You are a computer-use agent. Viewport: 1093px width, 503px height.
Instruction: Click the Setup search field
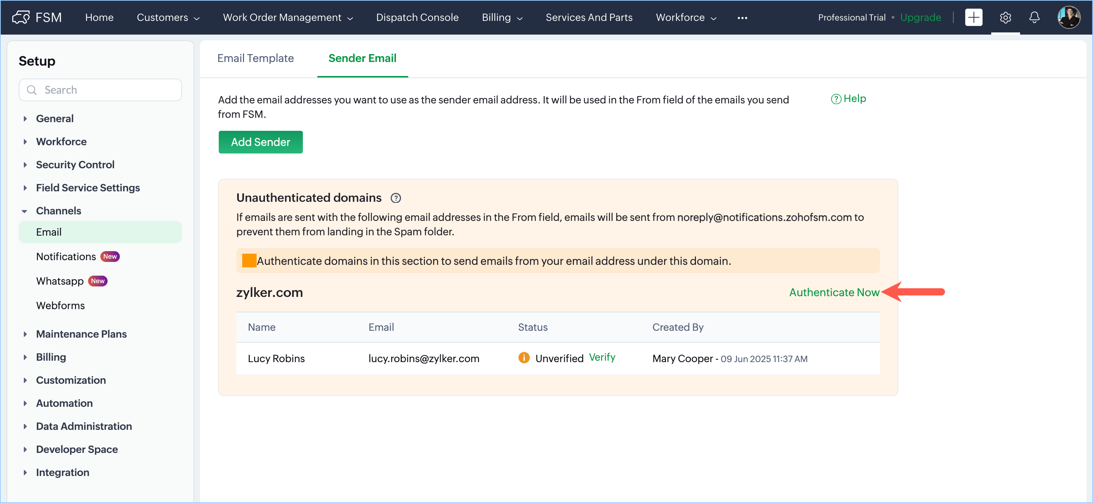click(101, 90)
